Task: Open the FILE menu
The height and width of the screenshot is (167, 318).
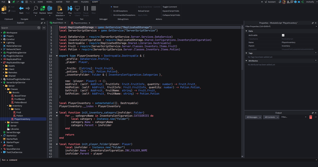Action: coord(3,2)
